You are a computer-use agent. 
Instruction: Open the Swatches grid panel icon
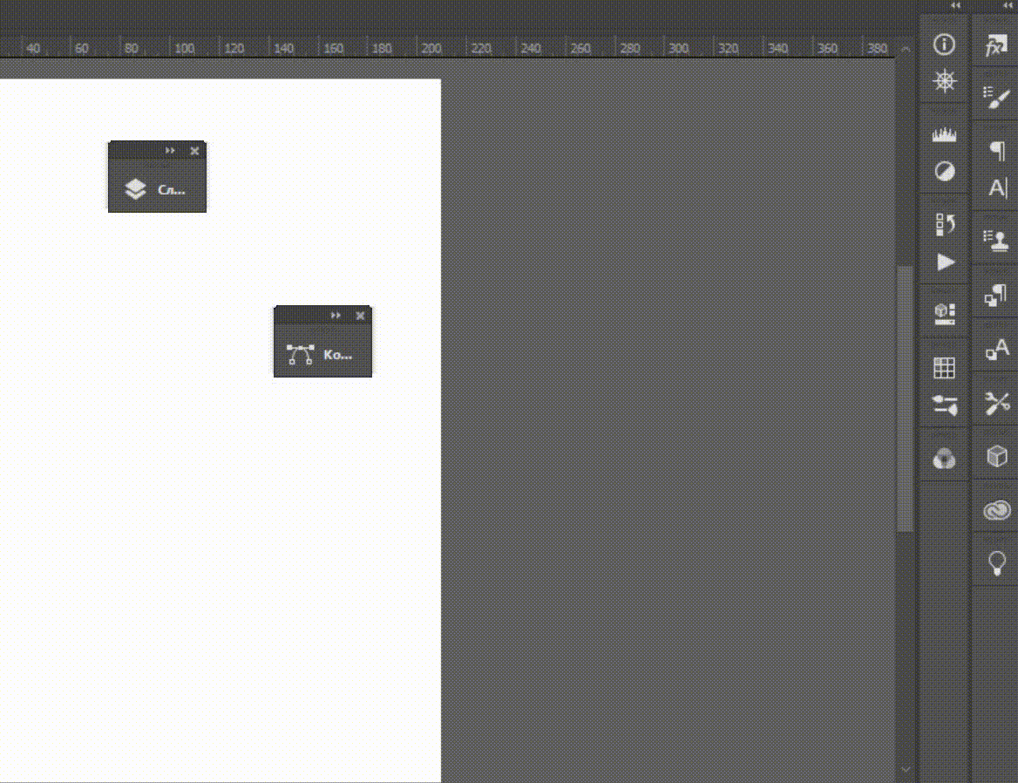(x=944, y=368)
